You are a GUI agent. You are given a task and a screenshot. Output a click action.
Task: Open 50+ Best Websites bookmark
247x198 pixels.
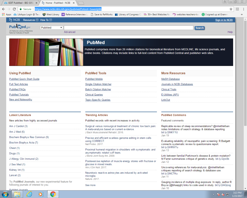tap(157, 14)
